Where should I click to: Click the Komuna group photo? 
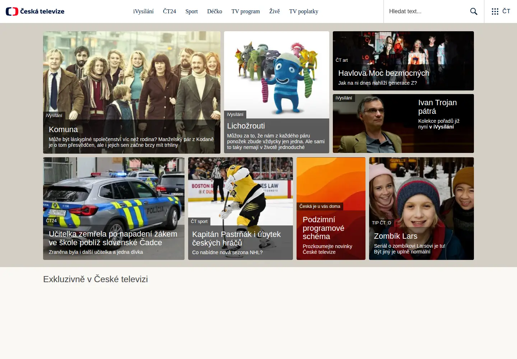(x=132, y=75)
